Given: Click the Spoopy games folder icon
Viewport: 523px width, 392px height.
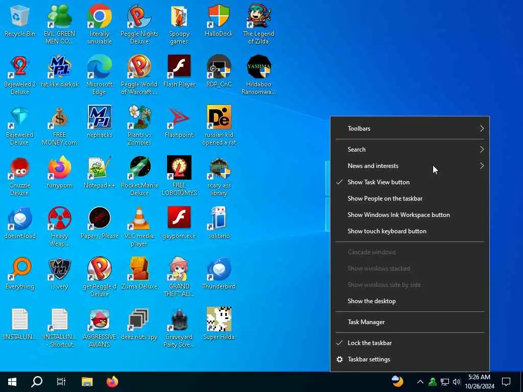Looking at the screenshot, I should 179,16.
